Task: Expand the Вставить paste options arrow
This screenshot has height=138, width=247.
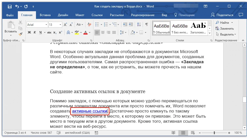Action: tap(11, 35)
